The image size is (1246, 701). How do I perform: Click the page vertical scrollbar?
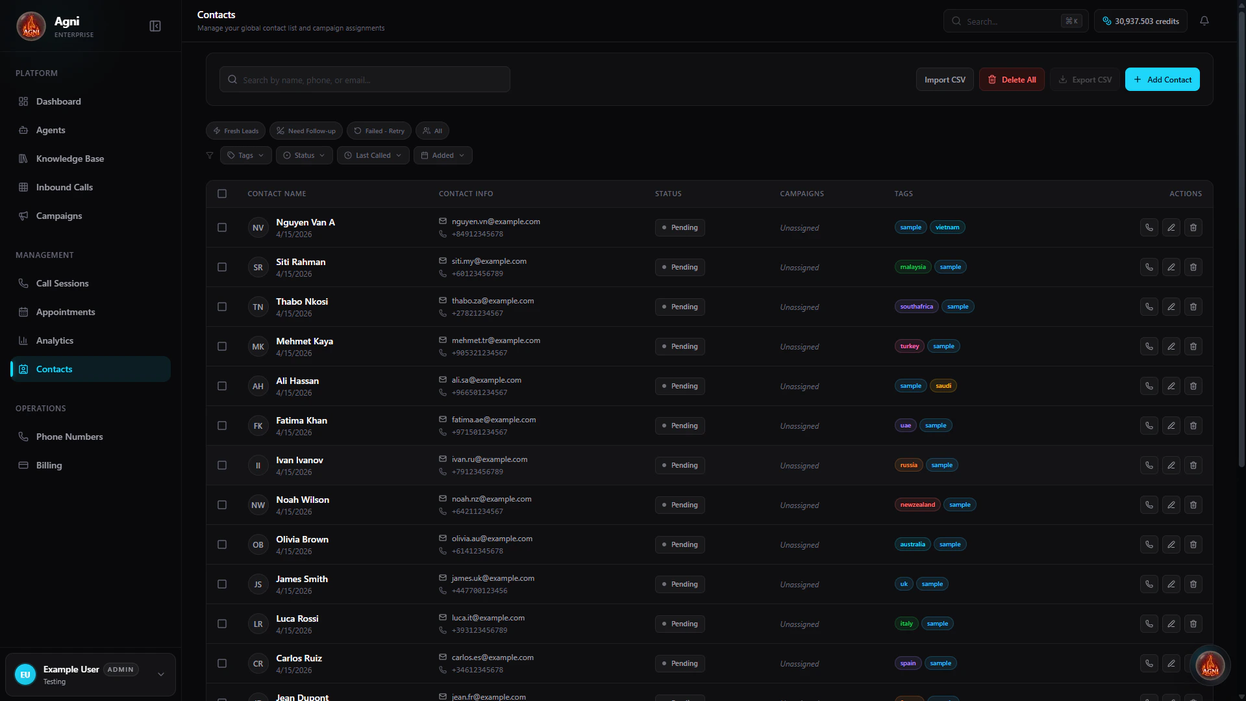[1241, 240]
